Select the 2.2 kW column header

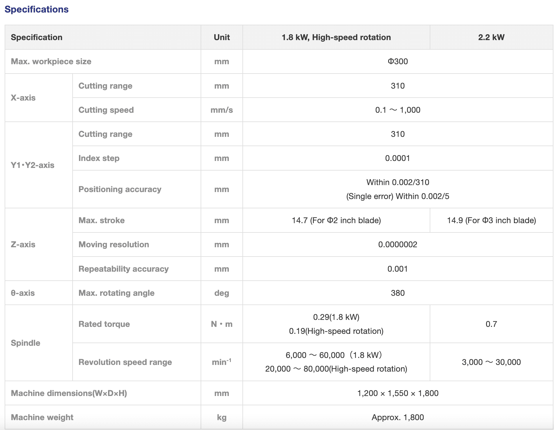click(491, 37)
